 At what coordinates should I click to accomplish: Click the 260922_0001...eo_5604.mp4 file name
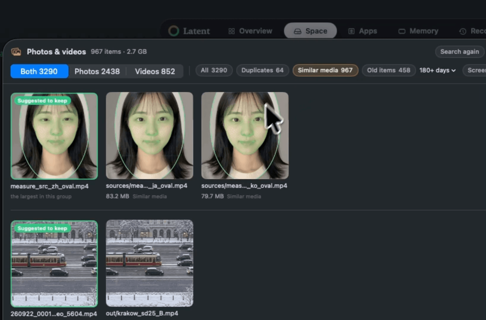tap(54, 314)
